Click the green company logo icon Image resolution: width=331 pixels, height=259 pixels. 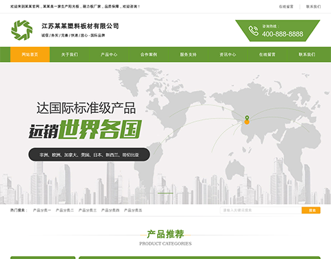coord(22,30)
